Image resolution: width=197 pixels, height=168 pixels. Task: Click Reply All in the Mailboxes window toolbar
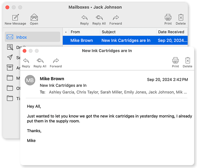(99, 20)
